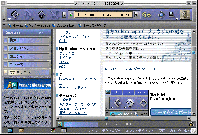Open the ドイツ語 link
Viewport: 198px width, 135px height.
tap(65, 58)
